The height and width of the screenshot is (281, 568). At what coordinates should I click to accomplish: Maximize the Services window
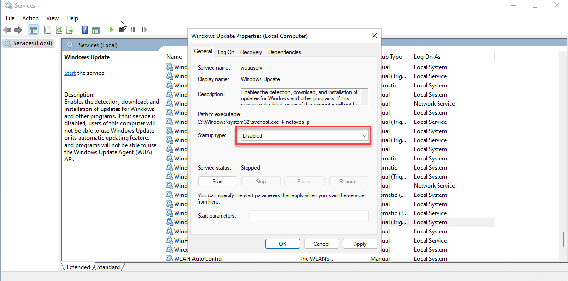click(x=535, y=5)
